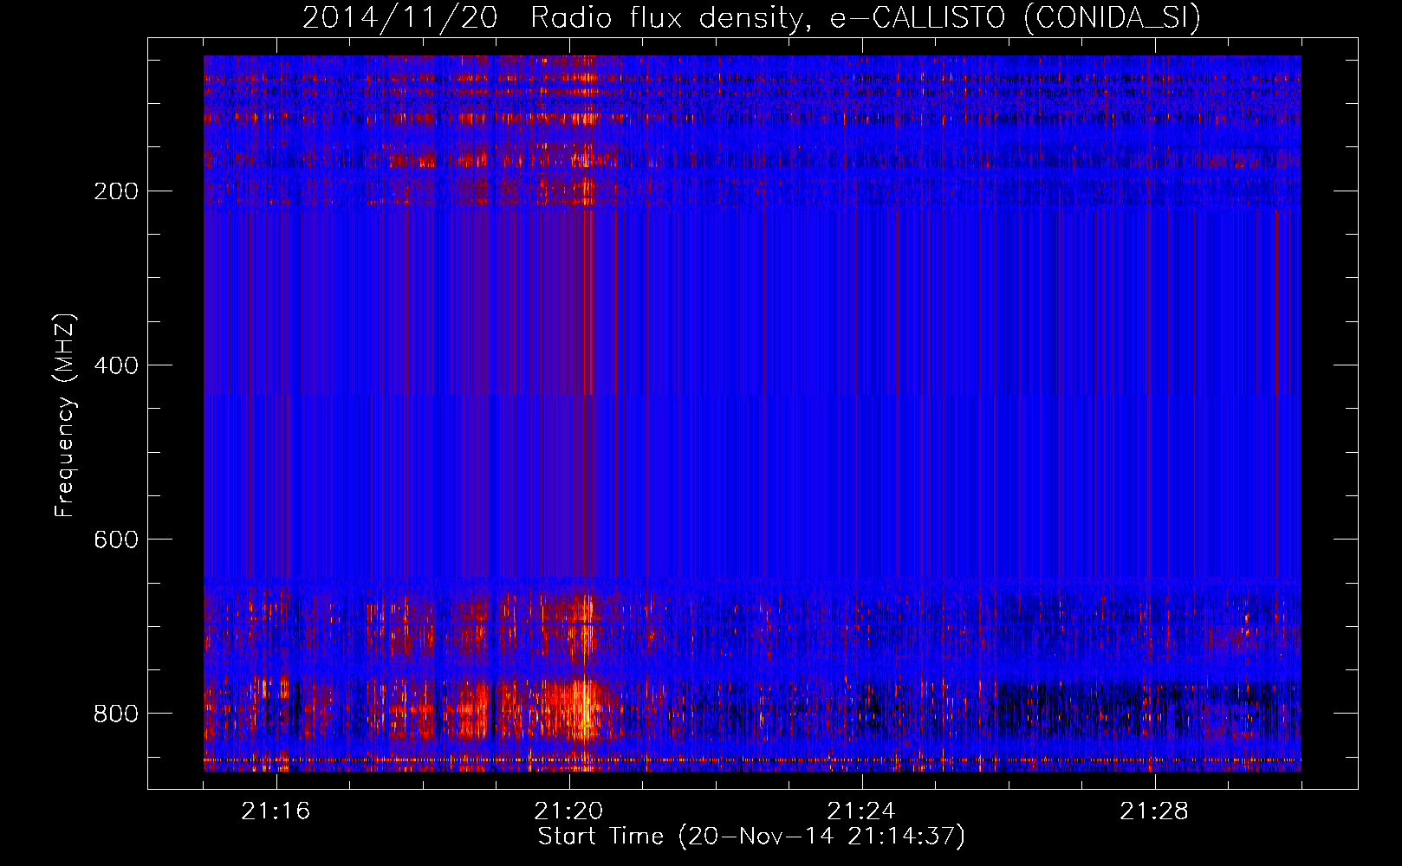Screen dimensions: 1402x866
Task: Click the "21:16" time tick label
Action: tap(276, 811)
